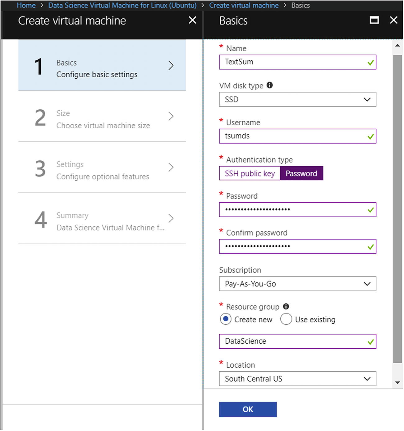This screenshot has height=431, width=404.
Task: Click scrollbar up arrow in Basics panel
Action: (397, 46)
